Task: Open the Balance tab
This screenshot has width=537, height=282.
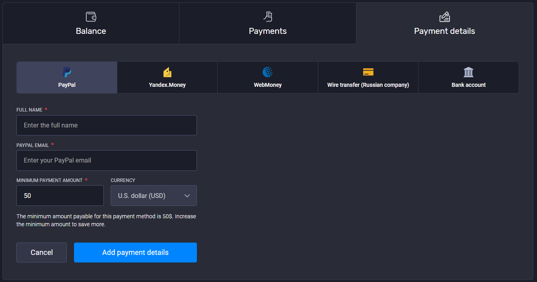Action: pos(91,23)
